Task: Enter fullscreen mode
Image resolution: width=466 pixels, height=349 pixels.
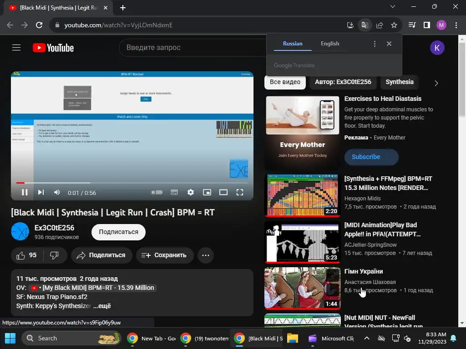Action: pyautogui.click(x=240, y=192)
